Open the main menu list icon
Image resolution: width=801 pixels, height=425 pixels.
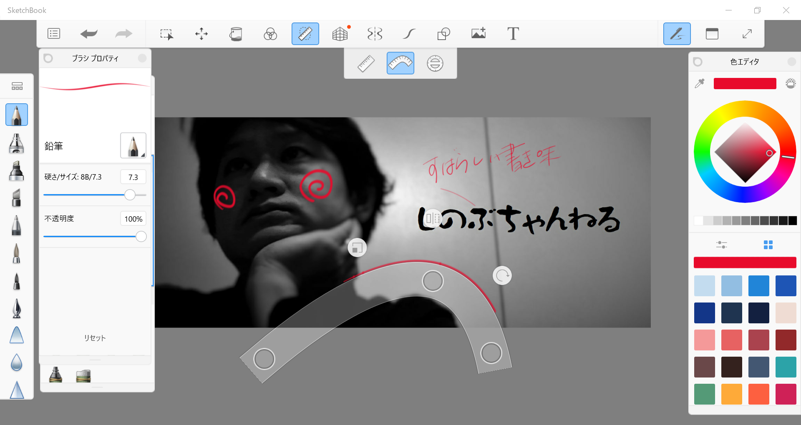click(x=54, y=34)
